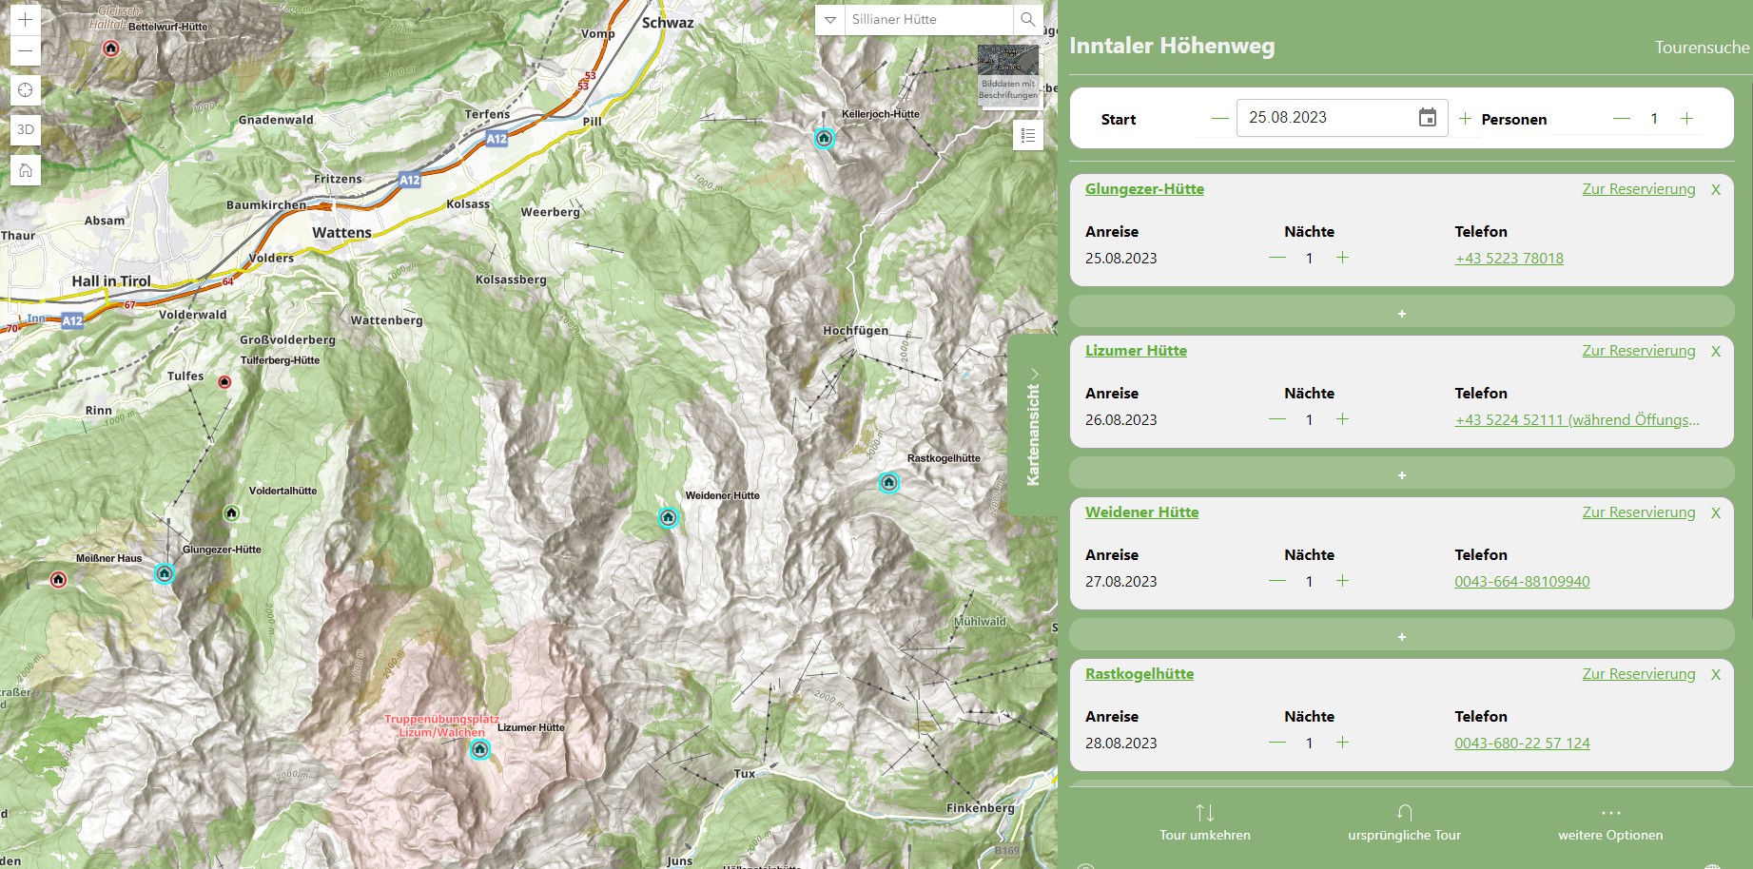This screenshot has width=1753, height=869.
Task: Open Tourensuche in panel header
Action: [x=1702, y=47]
